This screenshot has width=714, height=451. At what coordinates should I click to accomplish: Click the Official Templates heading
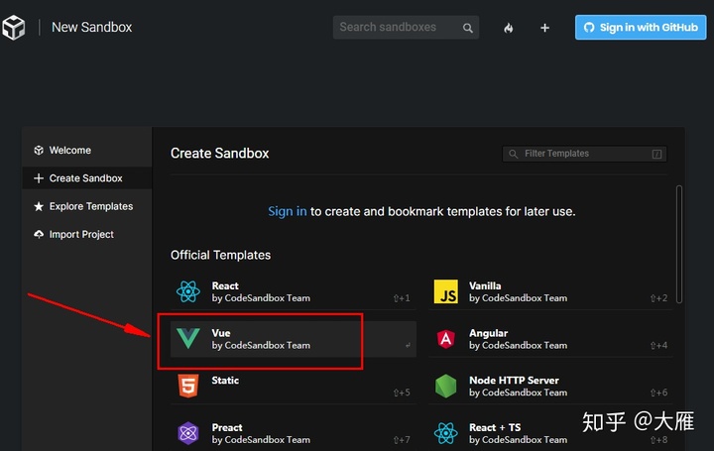click(220, 255)
